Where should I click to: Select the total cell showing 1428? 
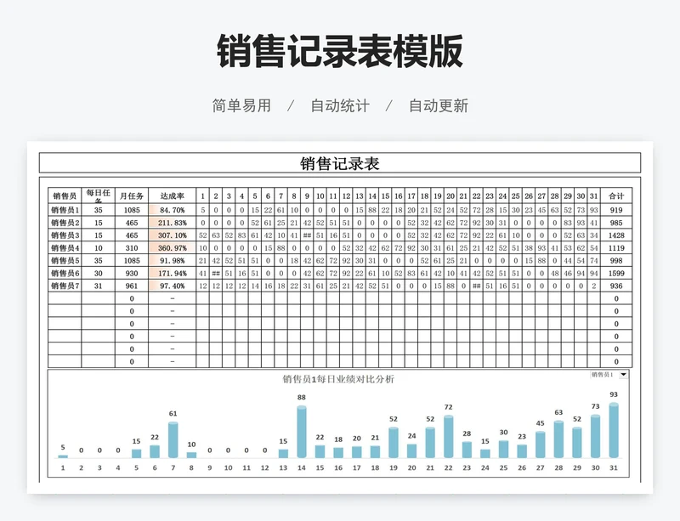616,235
